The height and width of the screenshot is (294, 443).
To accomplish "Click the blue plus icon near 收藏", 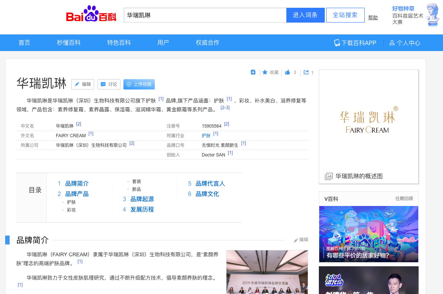I will pyautogui.click(x=253, y=72).
